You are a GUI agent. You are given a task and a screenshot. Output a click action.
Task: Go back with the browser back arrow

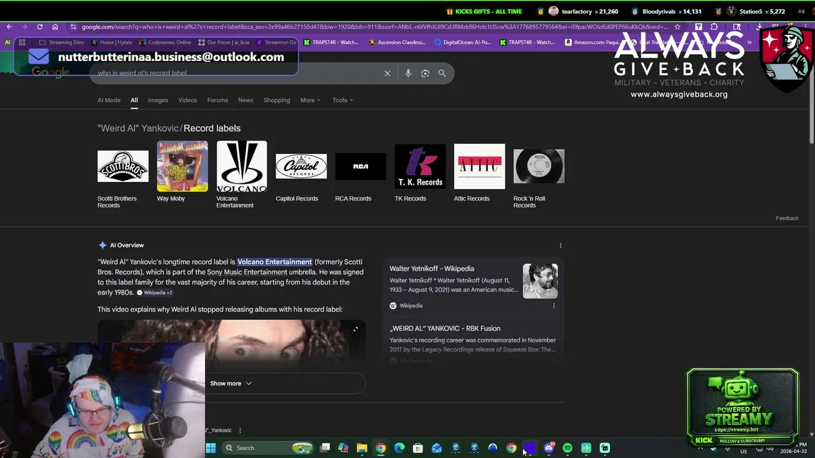click(x=9, y=27)
